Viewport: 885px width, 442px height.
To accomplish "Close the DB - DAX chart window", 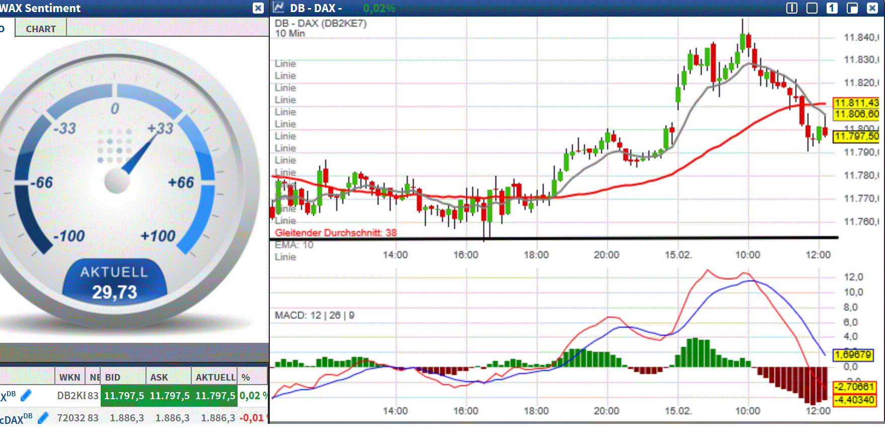I will click(x=872, y=8).
